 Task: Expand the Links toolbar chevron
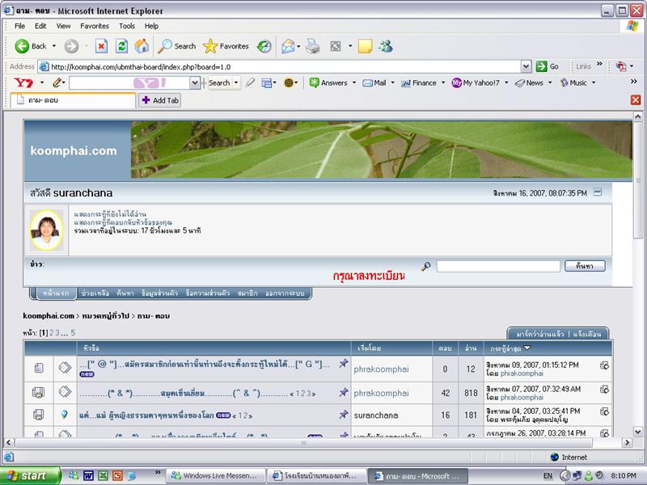tap(599, 64)
